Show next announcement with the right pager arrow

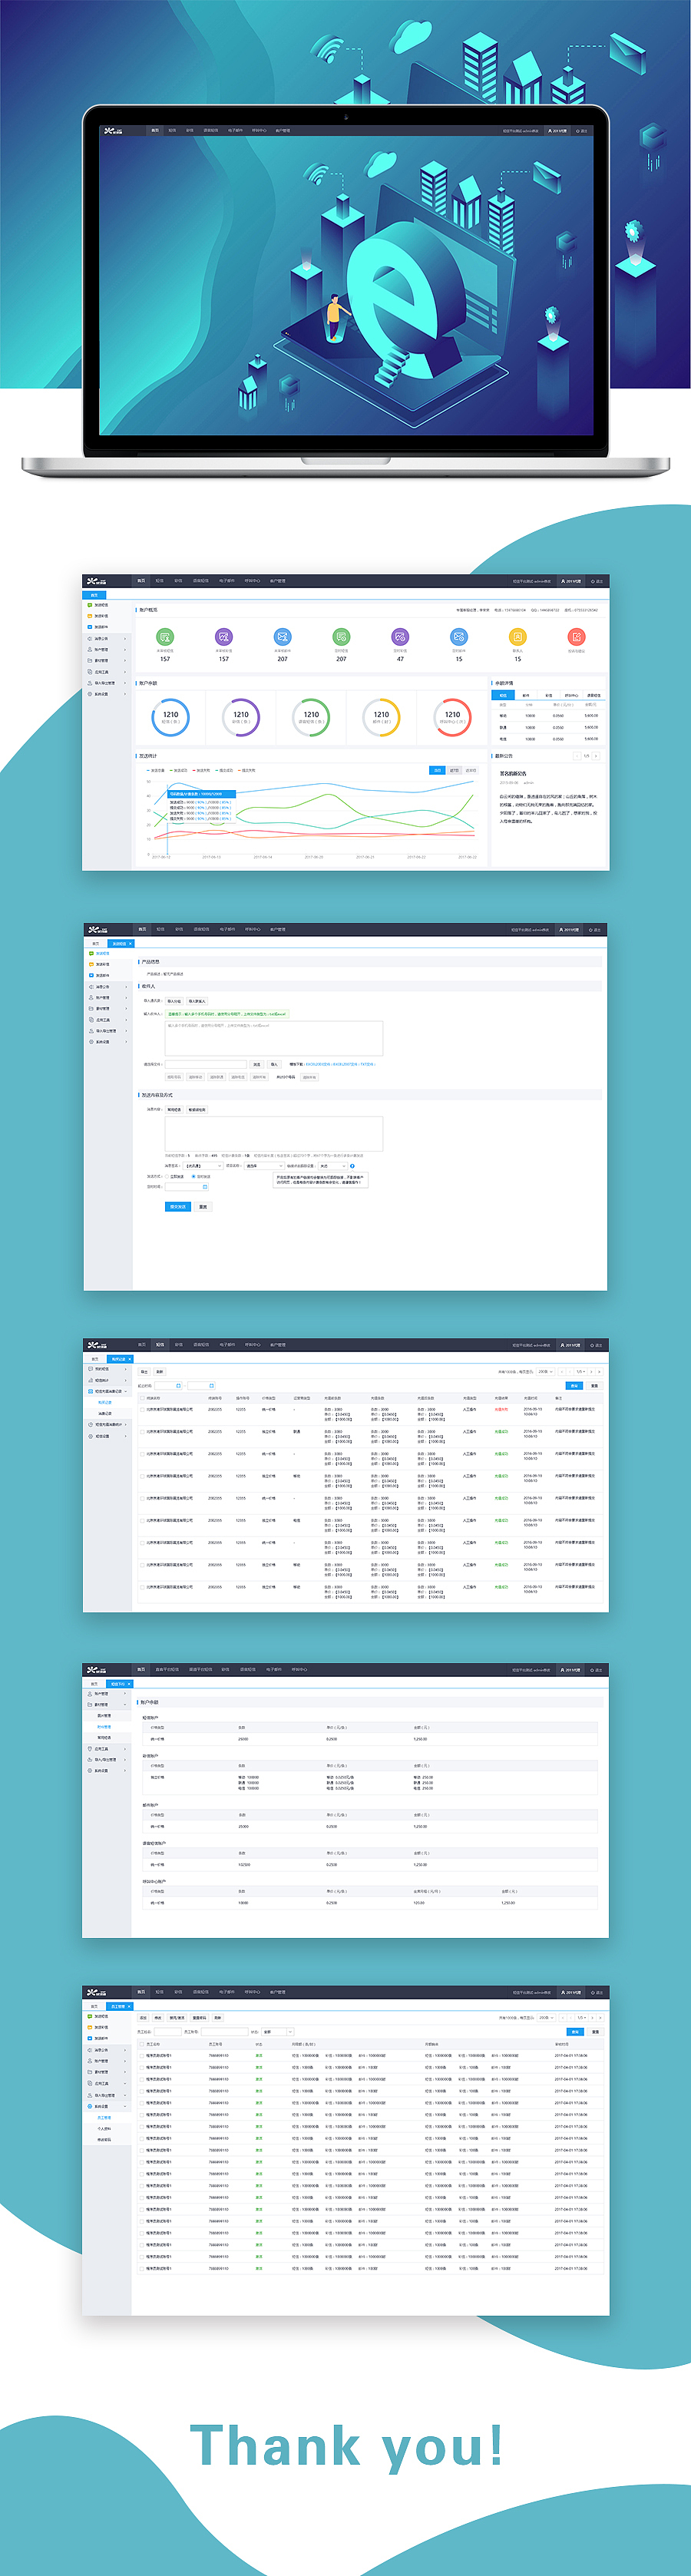pyautogui.click(x=597, y=756)
